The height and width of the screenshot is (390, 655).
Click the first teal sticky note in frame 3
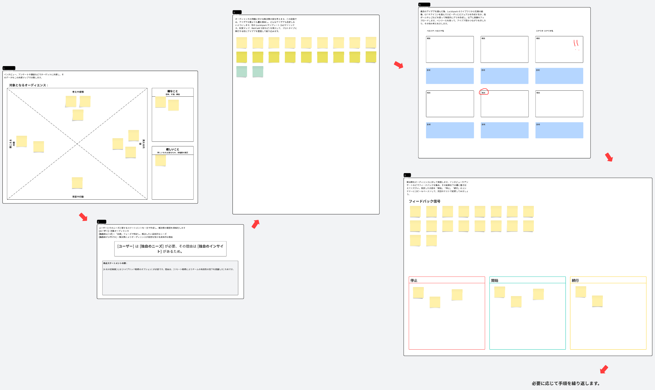(x=242, y=72)
